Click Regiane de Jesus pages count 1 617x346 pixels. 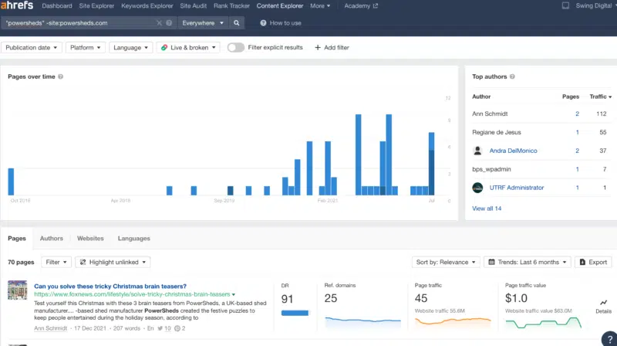click(577, 132)
